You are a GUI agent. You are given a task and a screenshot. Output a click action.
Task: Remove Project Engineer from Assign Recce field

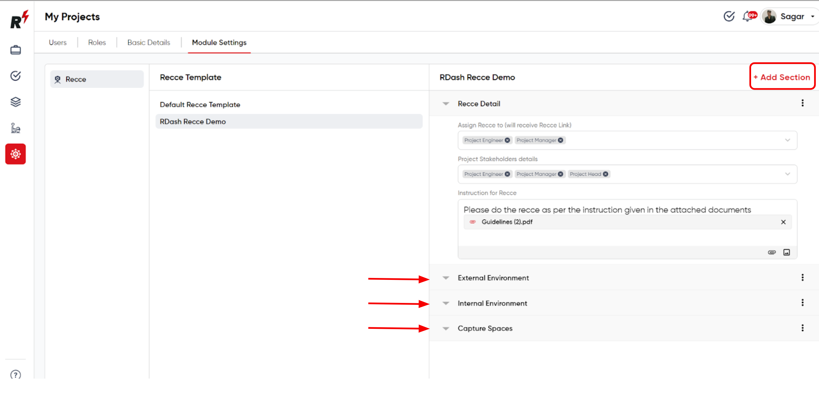coord(507,140)
